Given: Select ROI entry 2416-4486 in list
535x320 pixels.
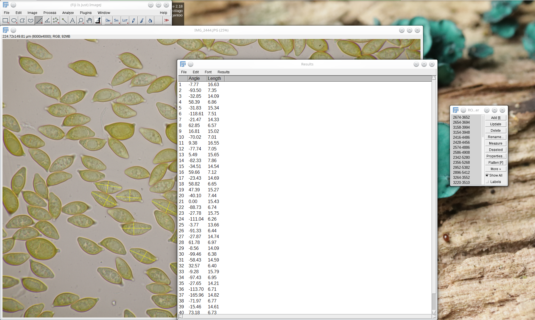Looking at the screenshot, I should pos(461,137).
